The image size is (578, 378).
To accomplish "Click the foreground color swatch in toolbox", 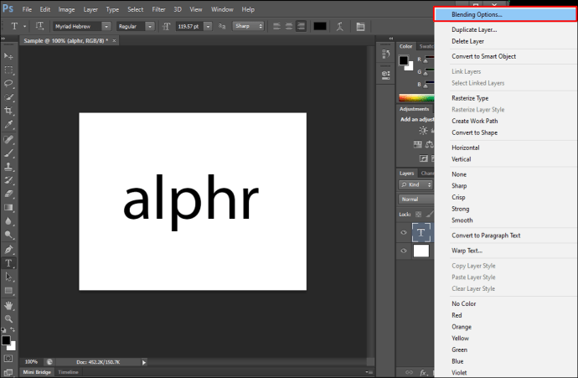I will pos(6,340).
